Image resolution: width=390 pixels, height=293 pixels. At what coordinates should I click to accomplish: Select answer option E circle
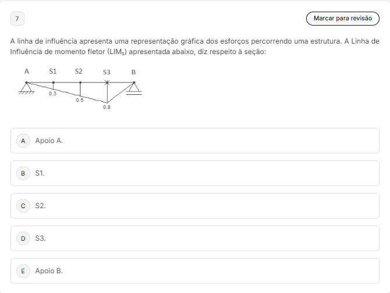[23, 271]
